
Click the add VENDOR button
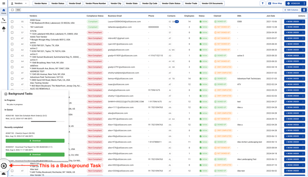[294, 3]
